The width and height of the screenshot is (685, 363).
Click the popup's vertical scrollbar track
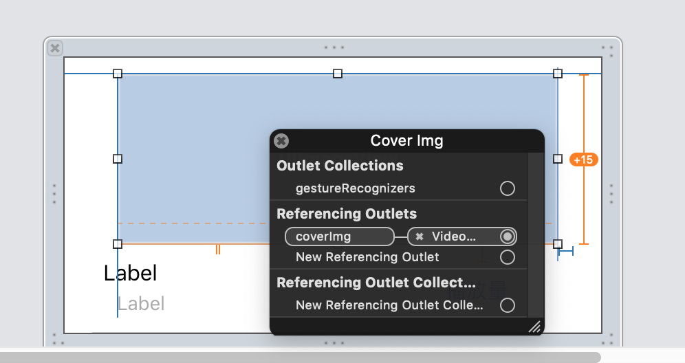point(536,235)
